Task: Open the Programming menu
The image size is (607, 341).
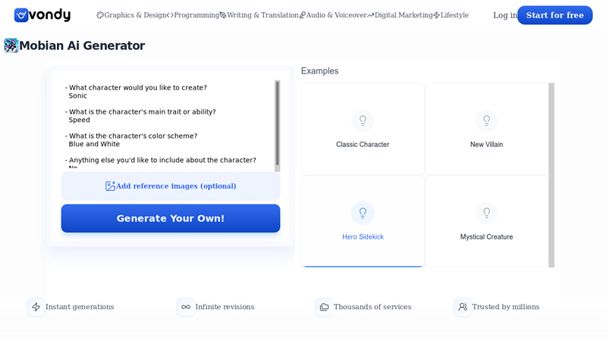Action: tap(193, 15)
